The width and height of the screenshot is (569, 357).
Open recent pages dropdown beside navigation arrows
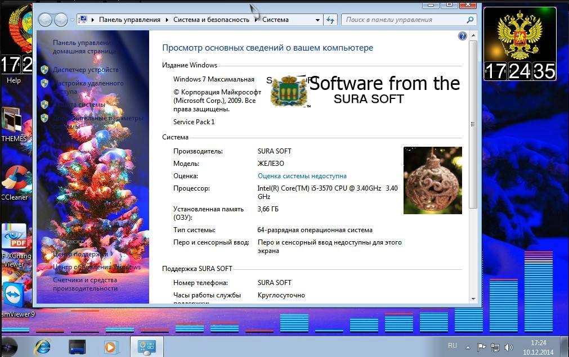[x=72, y=20]
